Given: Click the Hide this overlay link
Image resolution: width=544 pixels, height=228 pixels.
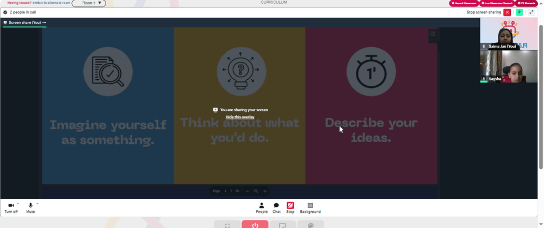Looking at the screenshot, I should 240,117.
